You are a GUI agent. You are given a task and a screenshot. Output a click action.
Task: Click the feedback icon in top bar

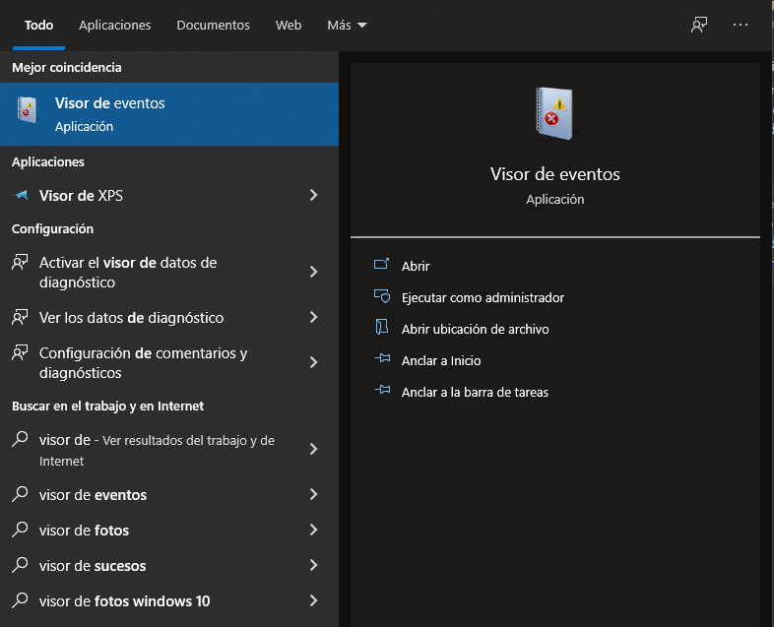699,25
